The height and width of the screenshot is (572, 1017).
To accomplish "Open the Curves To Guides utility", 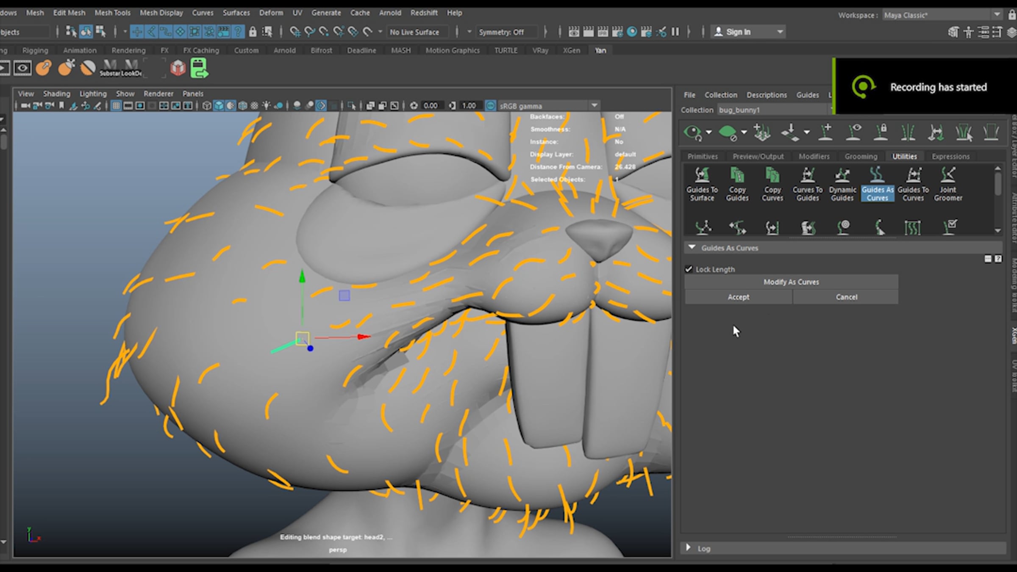I will click(807, 184).
